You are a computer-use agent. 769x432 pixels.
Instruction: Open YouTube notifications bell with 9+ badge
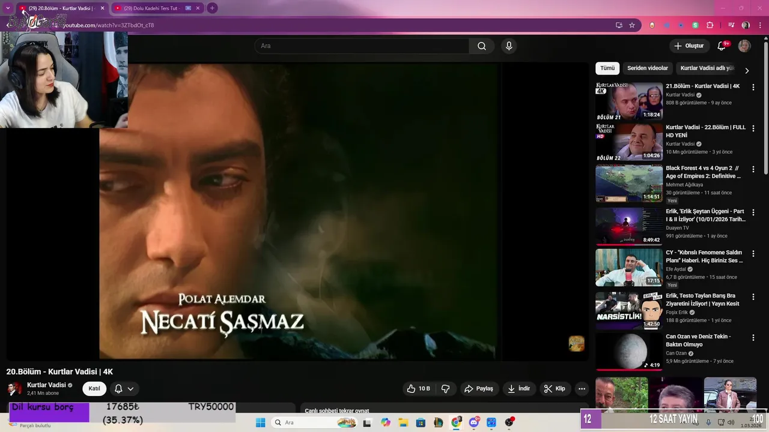click(722, 46)
